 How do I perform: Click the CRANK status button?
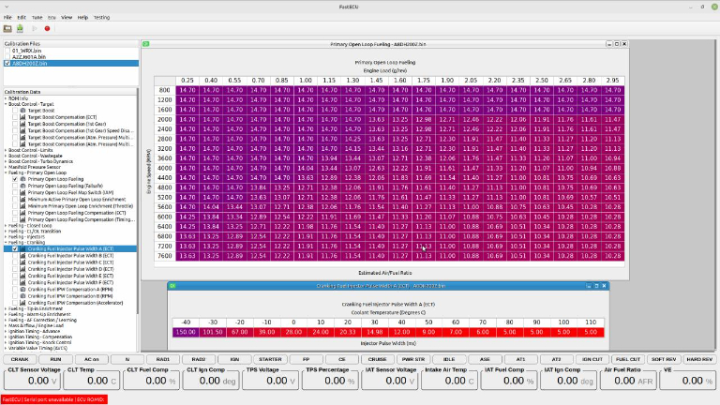[20, 359]
